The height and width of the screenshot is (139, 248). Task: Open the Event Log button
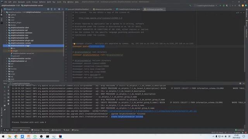(x=239, y=130)
